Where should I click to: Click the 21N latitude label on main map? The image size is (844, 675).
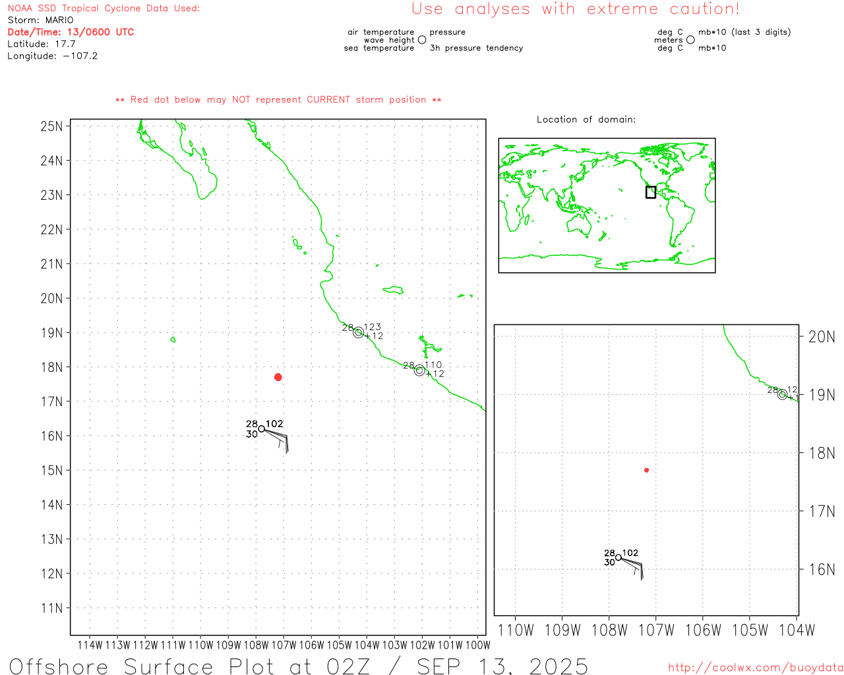click(51, 264)
